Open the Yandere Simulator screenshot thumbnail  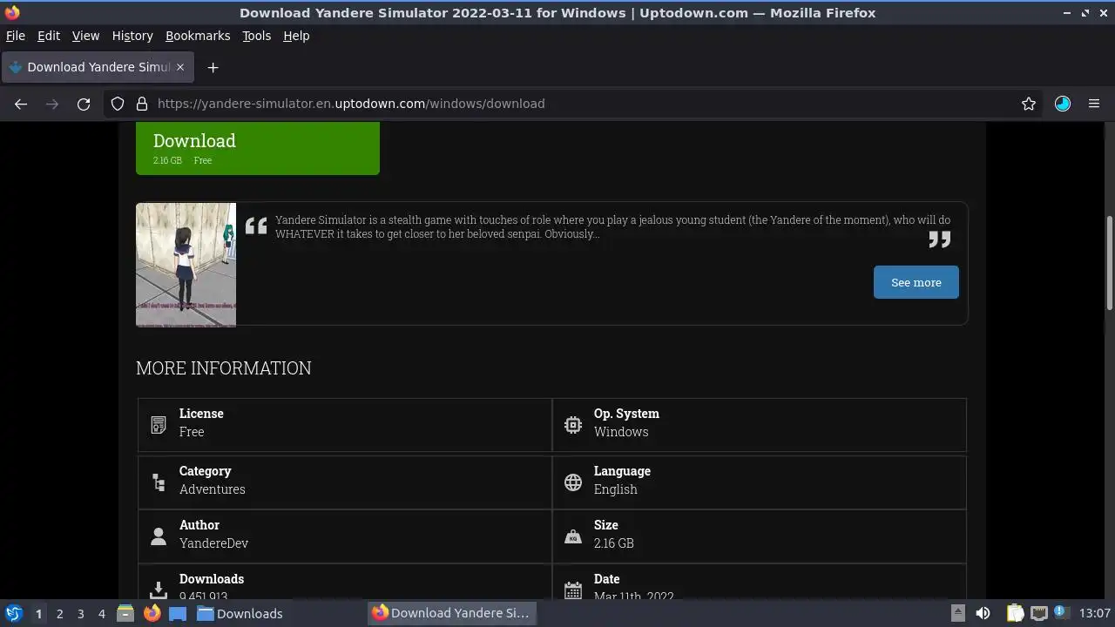(x=186, y=265)
